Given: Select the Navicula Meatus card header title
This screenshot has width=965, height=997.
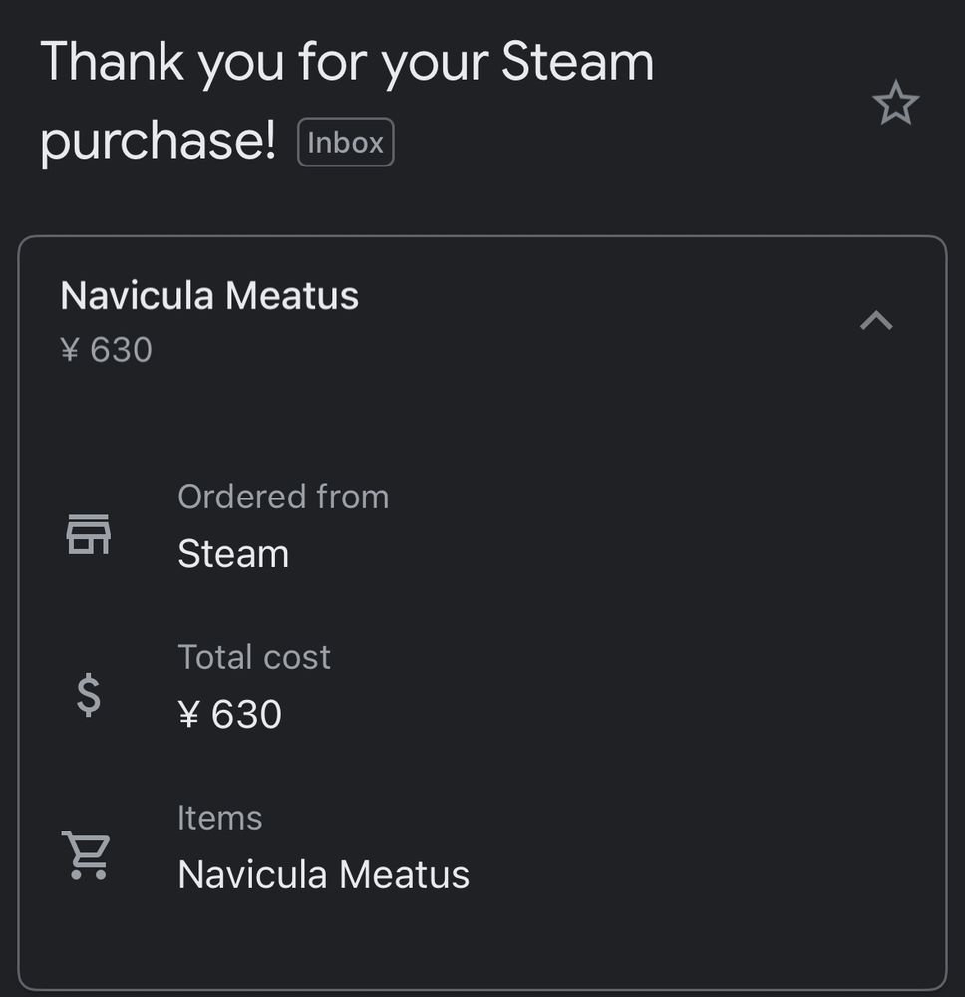Looking at the screenshot, I should 209,296.
